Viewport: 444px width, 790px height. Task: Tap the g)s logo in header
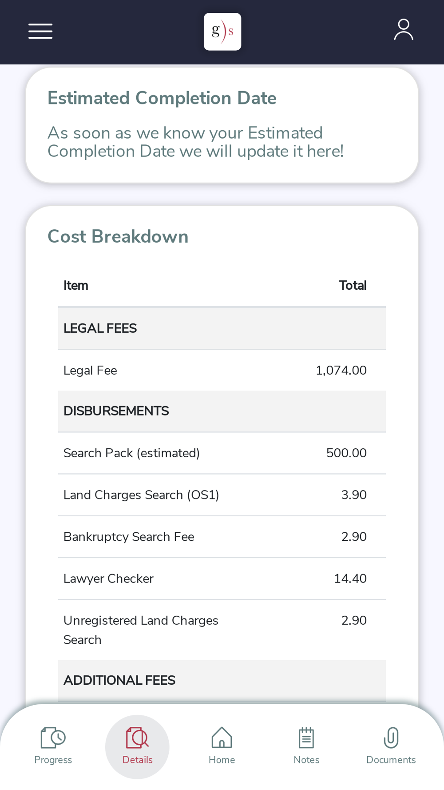point(222,32)
